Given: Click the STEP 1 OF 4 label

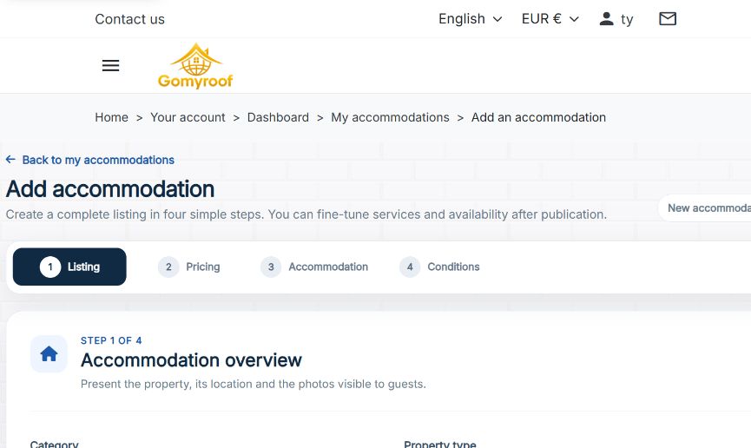Looking at the screenshot, I should coord(111,340).
